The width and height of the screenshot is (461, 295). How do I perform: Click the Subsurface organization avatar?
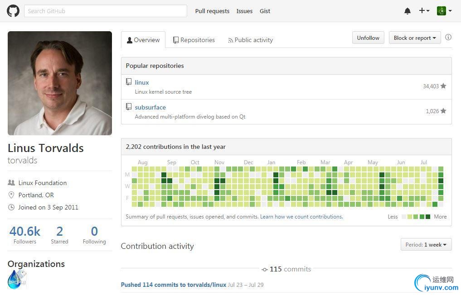pos(17,280)
